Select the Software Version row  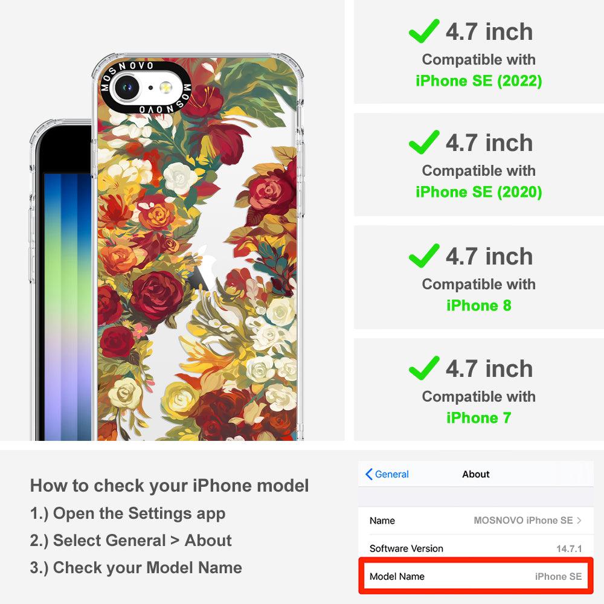[476, 548]
